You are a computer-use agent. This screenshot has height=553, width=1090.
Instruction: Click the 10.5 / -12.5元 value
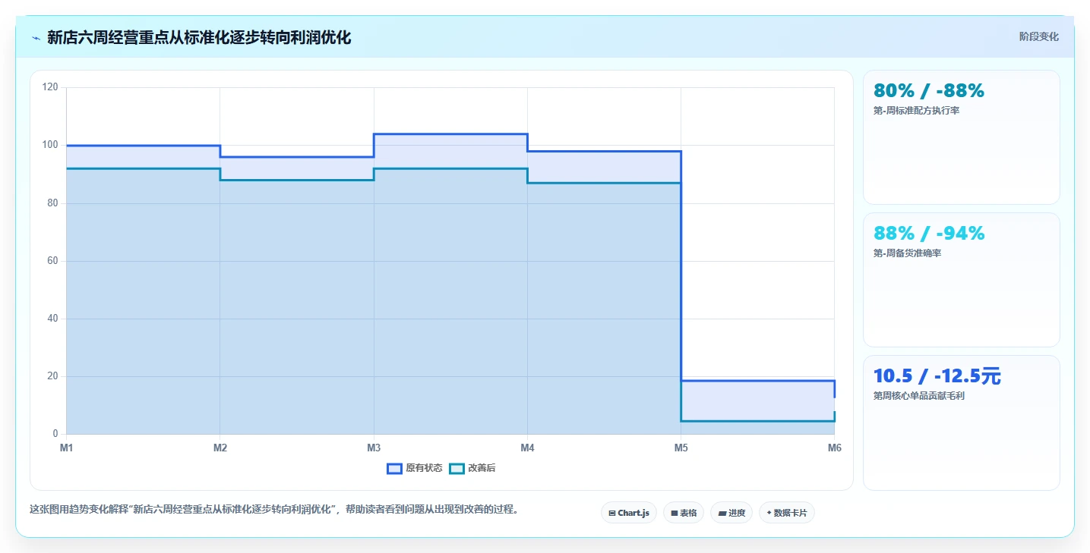point(937,375)
